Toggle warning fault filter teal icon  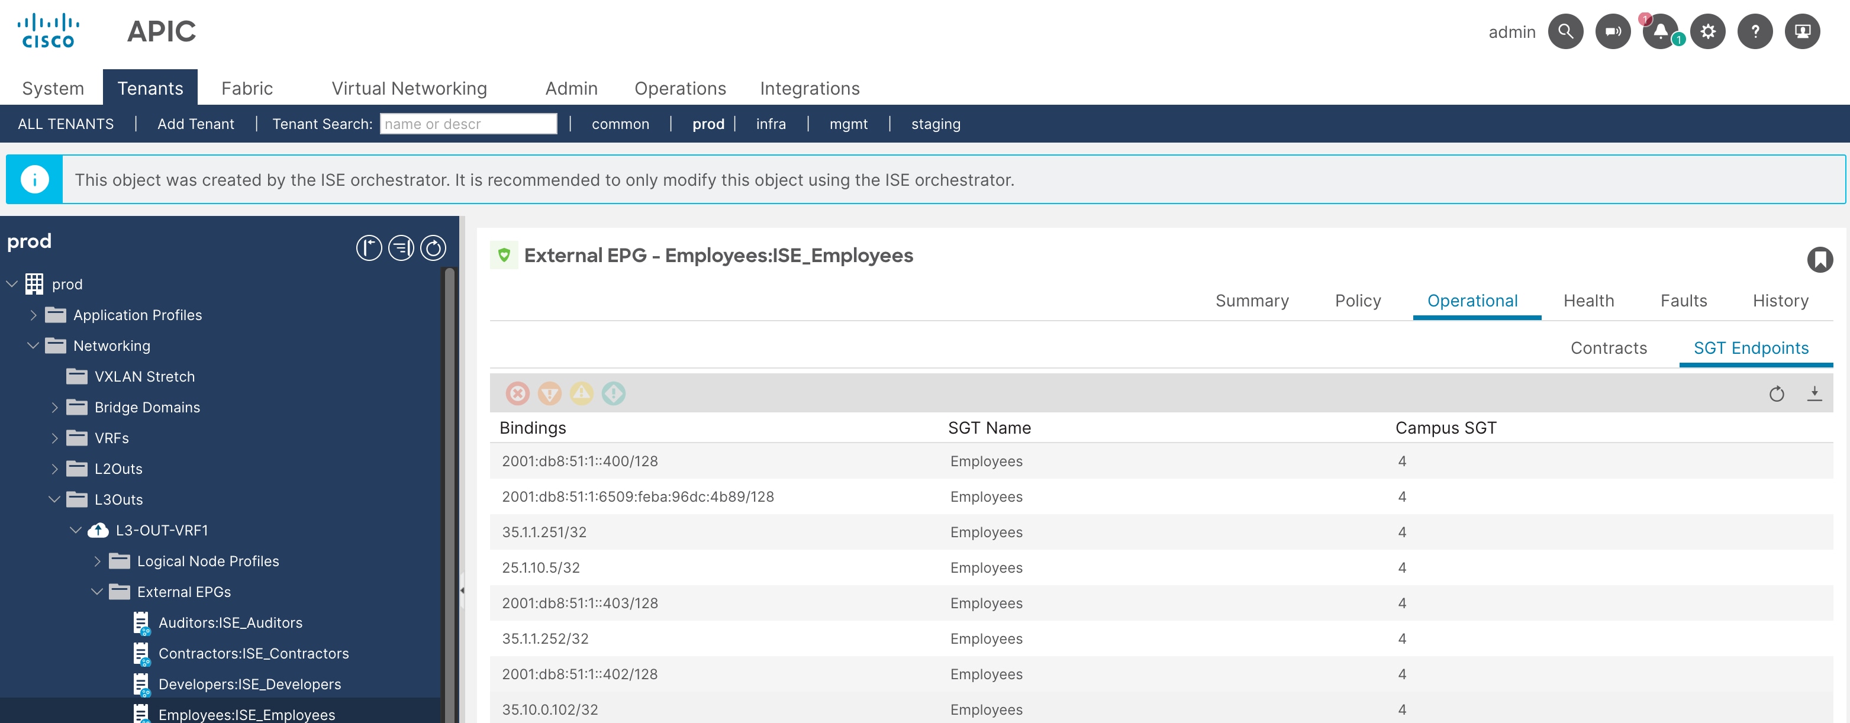coord(613,393)
